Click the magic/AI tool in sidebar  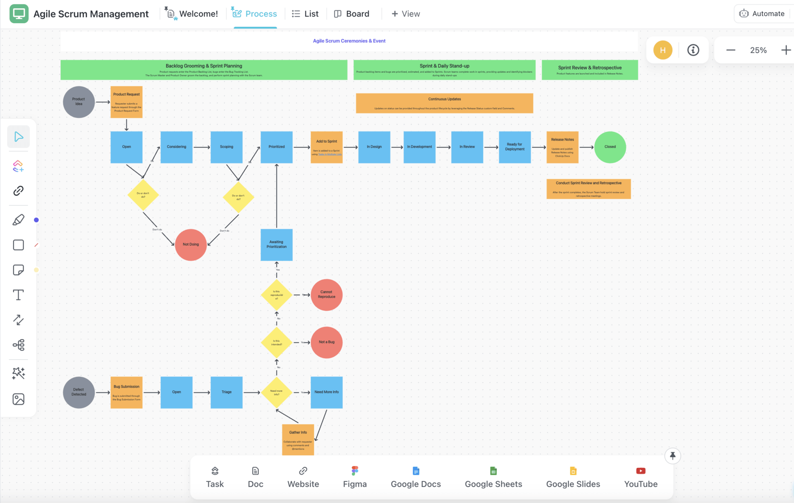(x=19, y=372)
